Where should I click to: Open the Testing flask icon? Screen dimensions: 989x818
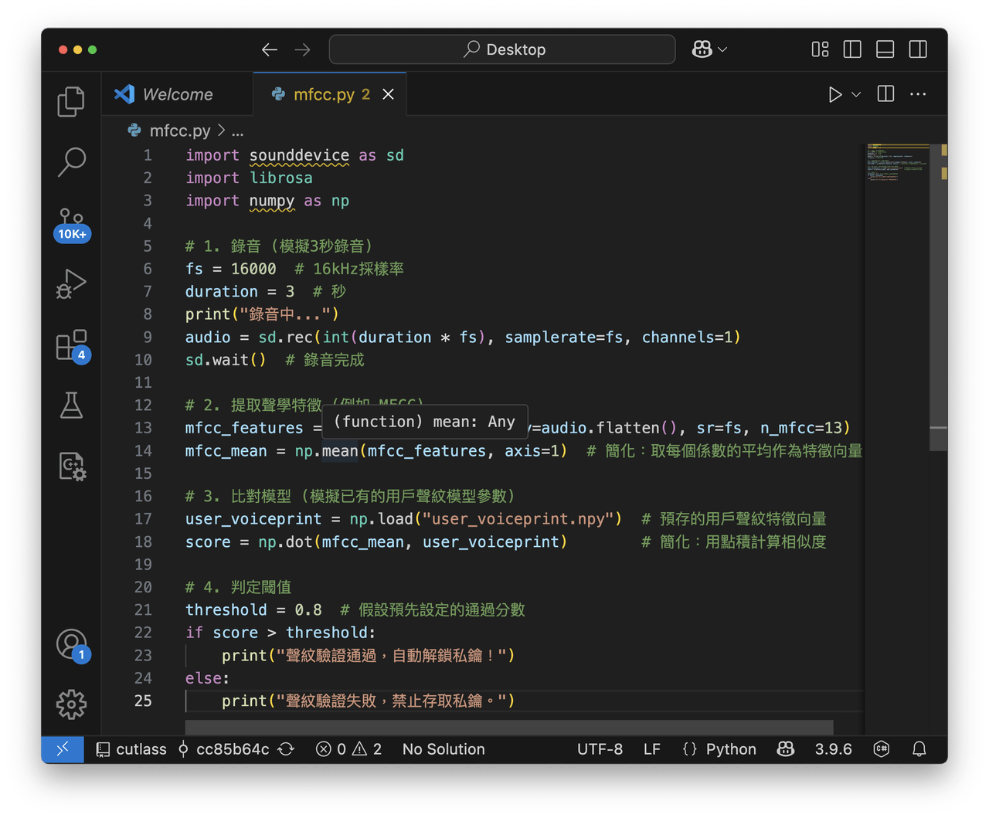point(71,406)
